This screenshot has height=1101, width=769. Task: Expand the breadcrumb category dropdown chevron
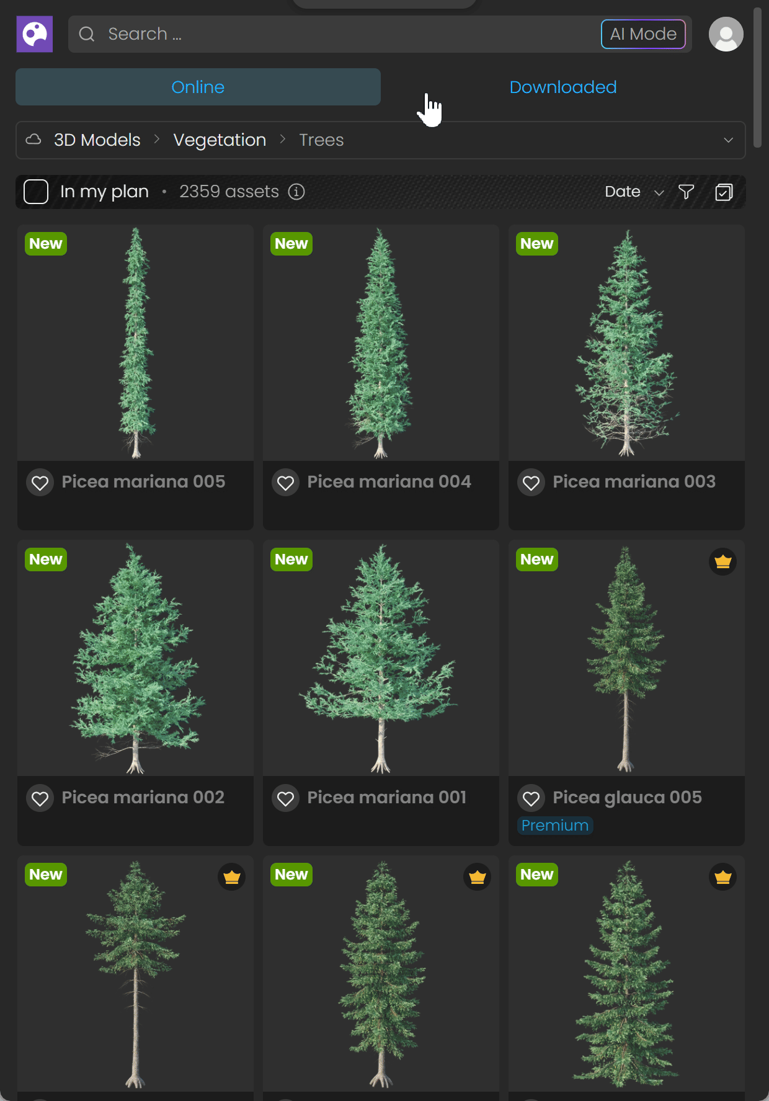[x=729, y=140]
